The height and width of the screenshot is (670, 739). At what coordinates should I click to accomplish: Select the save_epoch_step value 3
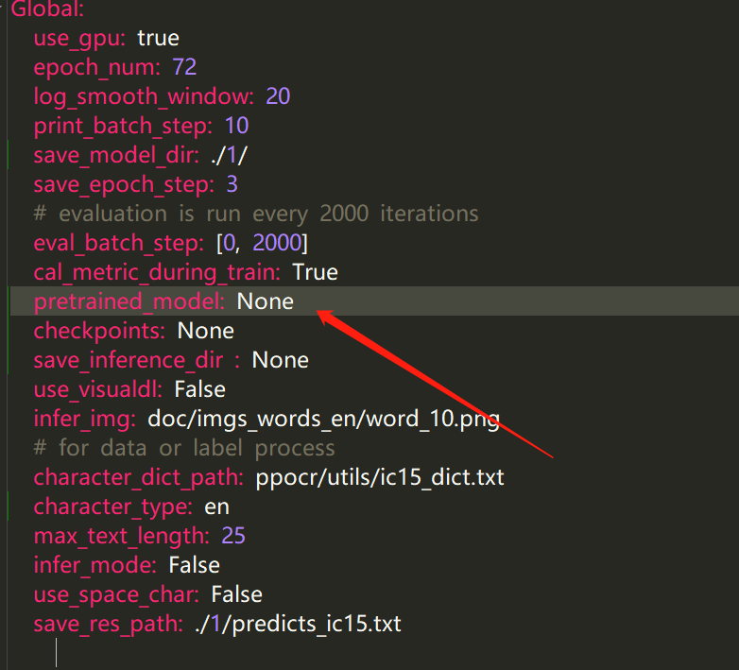point(232,184)
